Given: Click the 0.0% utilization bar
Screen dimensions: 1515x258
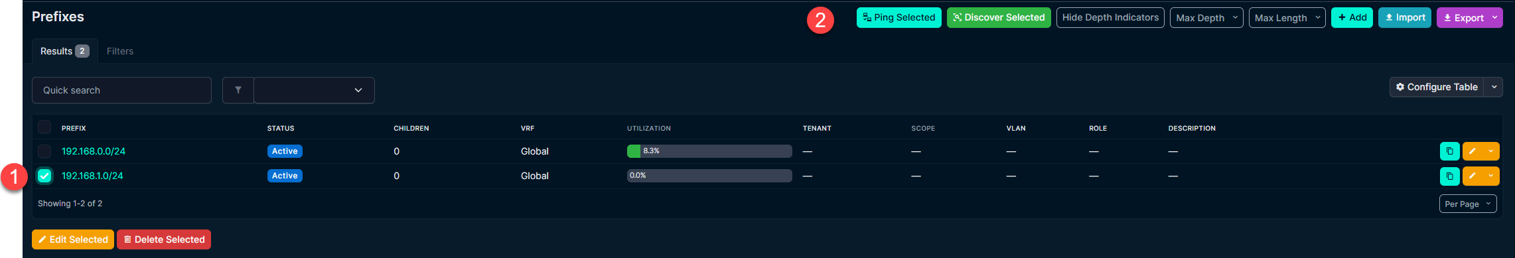Looking at the screenshot, I should [709, 176].
